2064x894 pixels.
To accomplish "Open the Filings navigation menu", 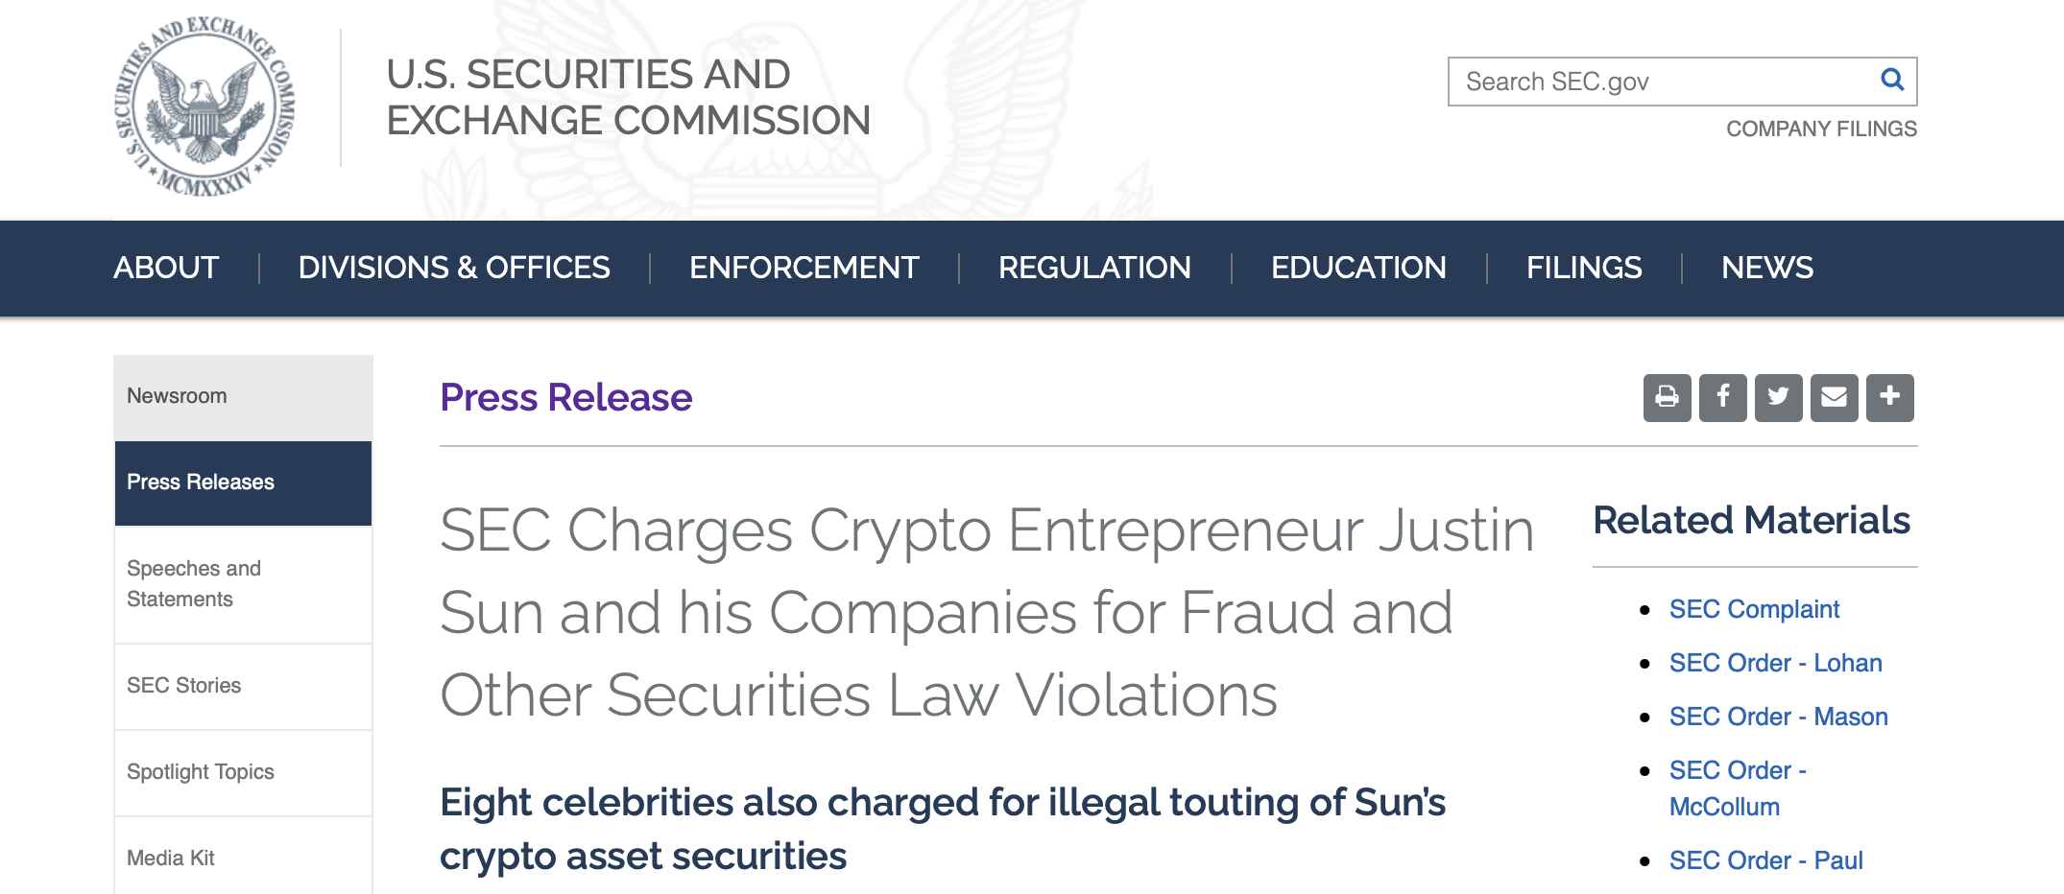I will coord(1583,268).
